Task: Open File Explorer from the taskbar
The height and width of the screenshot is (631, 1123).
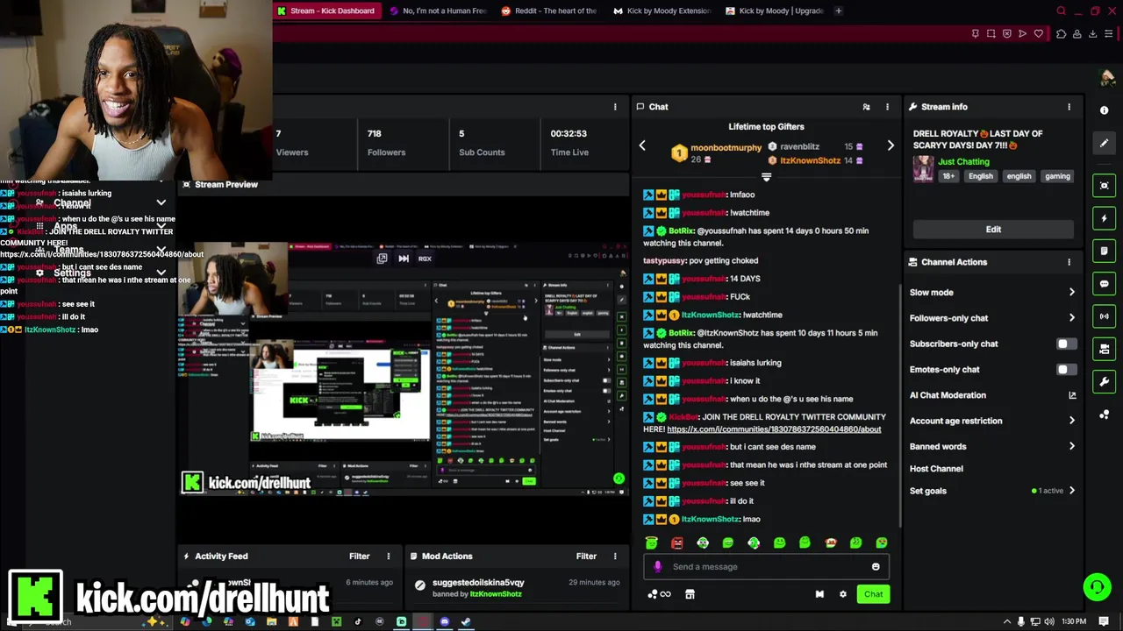Action: [x=271, y=622]
